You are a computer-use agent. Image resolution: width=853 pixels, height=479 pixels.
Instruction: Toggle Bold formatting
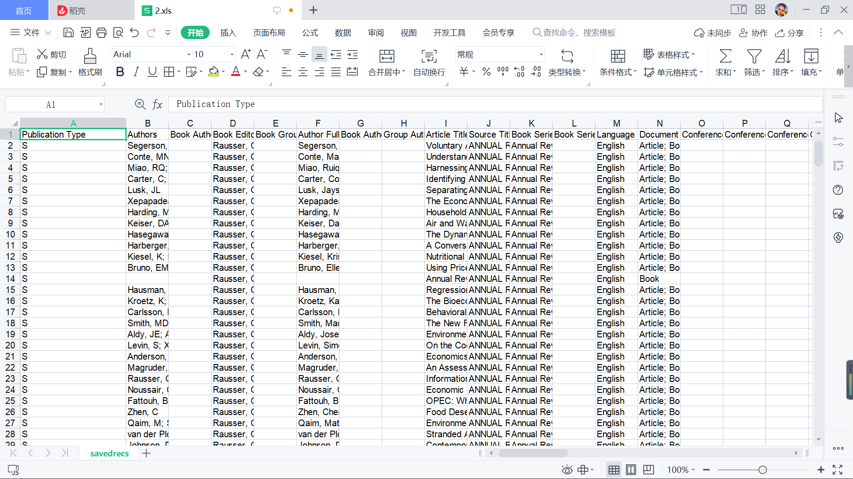(x=120, y=71)
